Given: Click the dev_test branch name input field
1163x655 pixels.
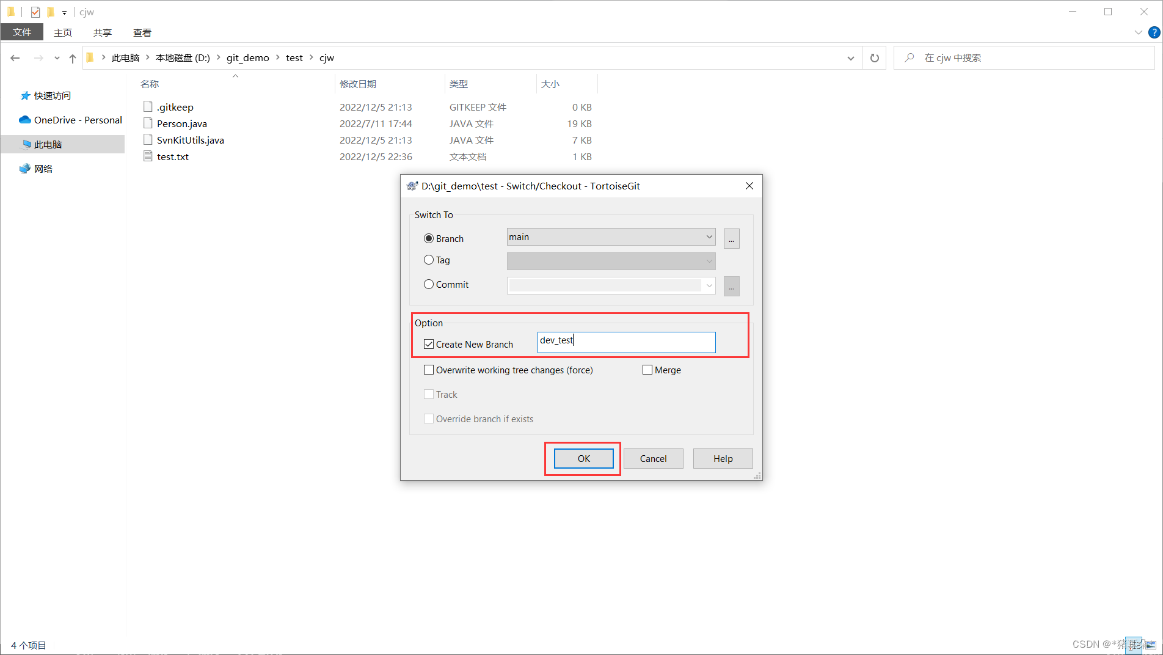Looking at the screenshot, I should [x=625, y=342].
